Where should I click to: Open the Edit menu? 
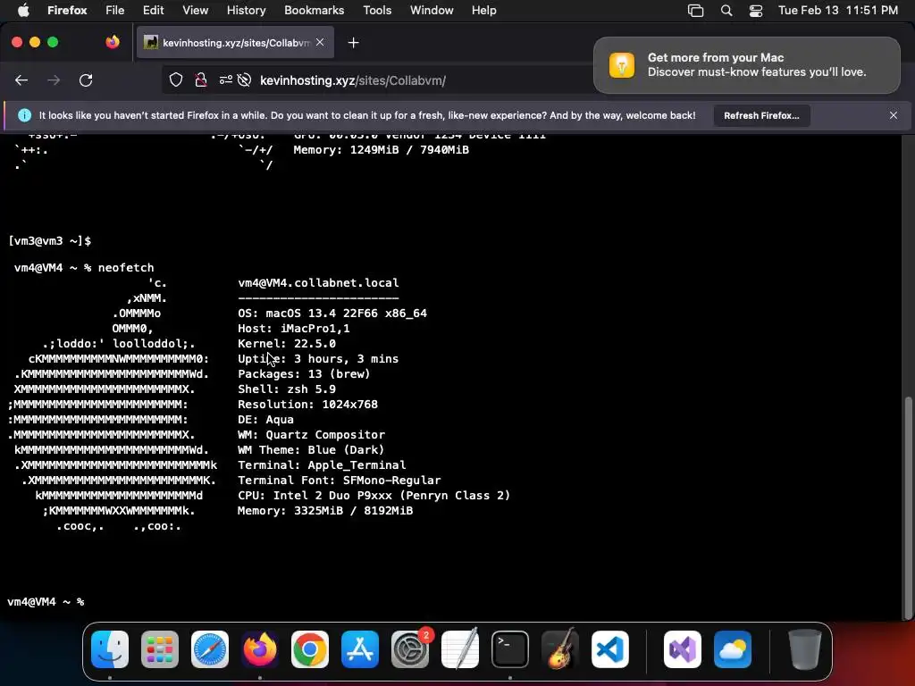[x=153, y=11]
